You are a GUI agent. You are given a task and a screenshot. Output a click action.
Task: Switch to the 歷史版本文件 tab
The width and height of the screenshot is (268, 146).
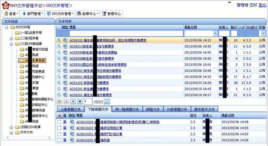coord(205,109)
